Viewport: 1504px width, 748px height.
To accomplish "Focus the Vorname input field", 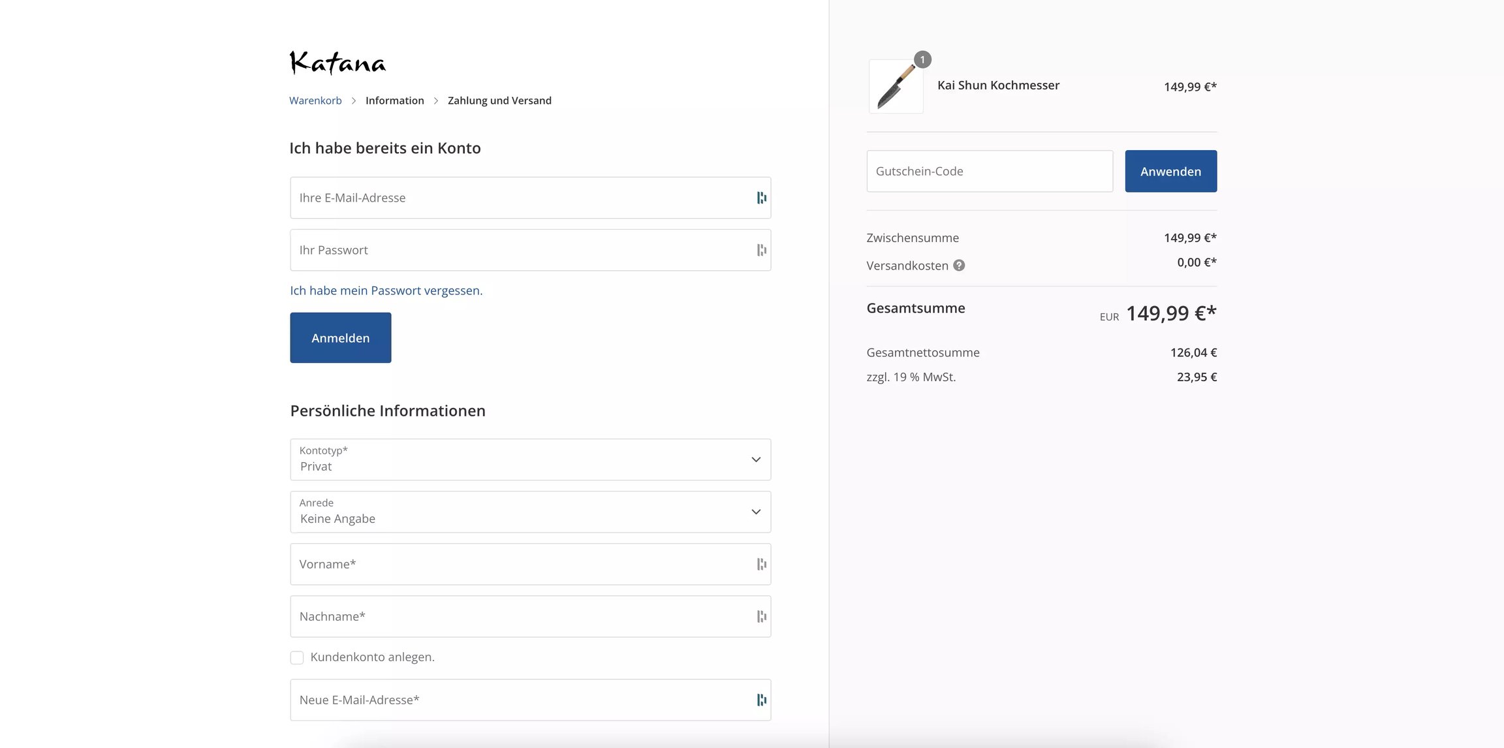I will [x=530, y=564].
